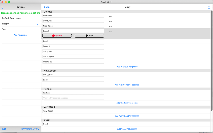Edit the Not Correct response field
The width and height of the screenshot is (213, 133).
[73, 75]
